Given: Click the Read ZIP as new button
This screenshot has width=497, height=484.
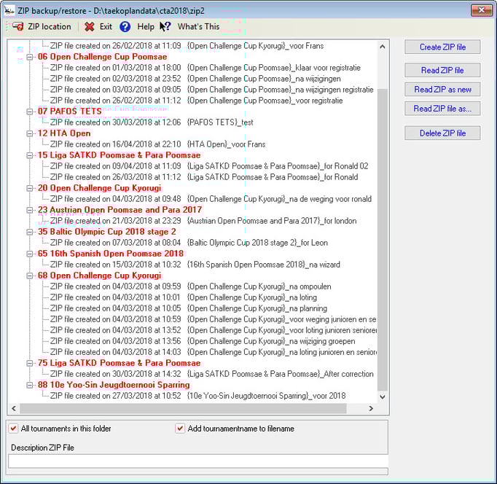Looking at the screenshot, I should [x=442, y=90].
